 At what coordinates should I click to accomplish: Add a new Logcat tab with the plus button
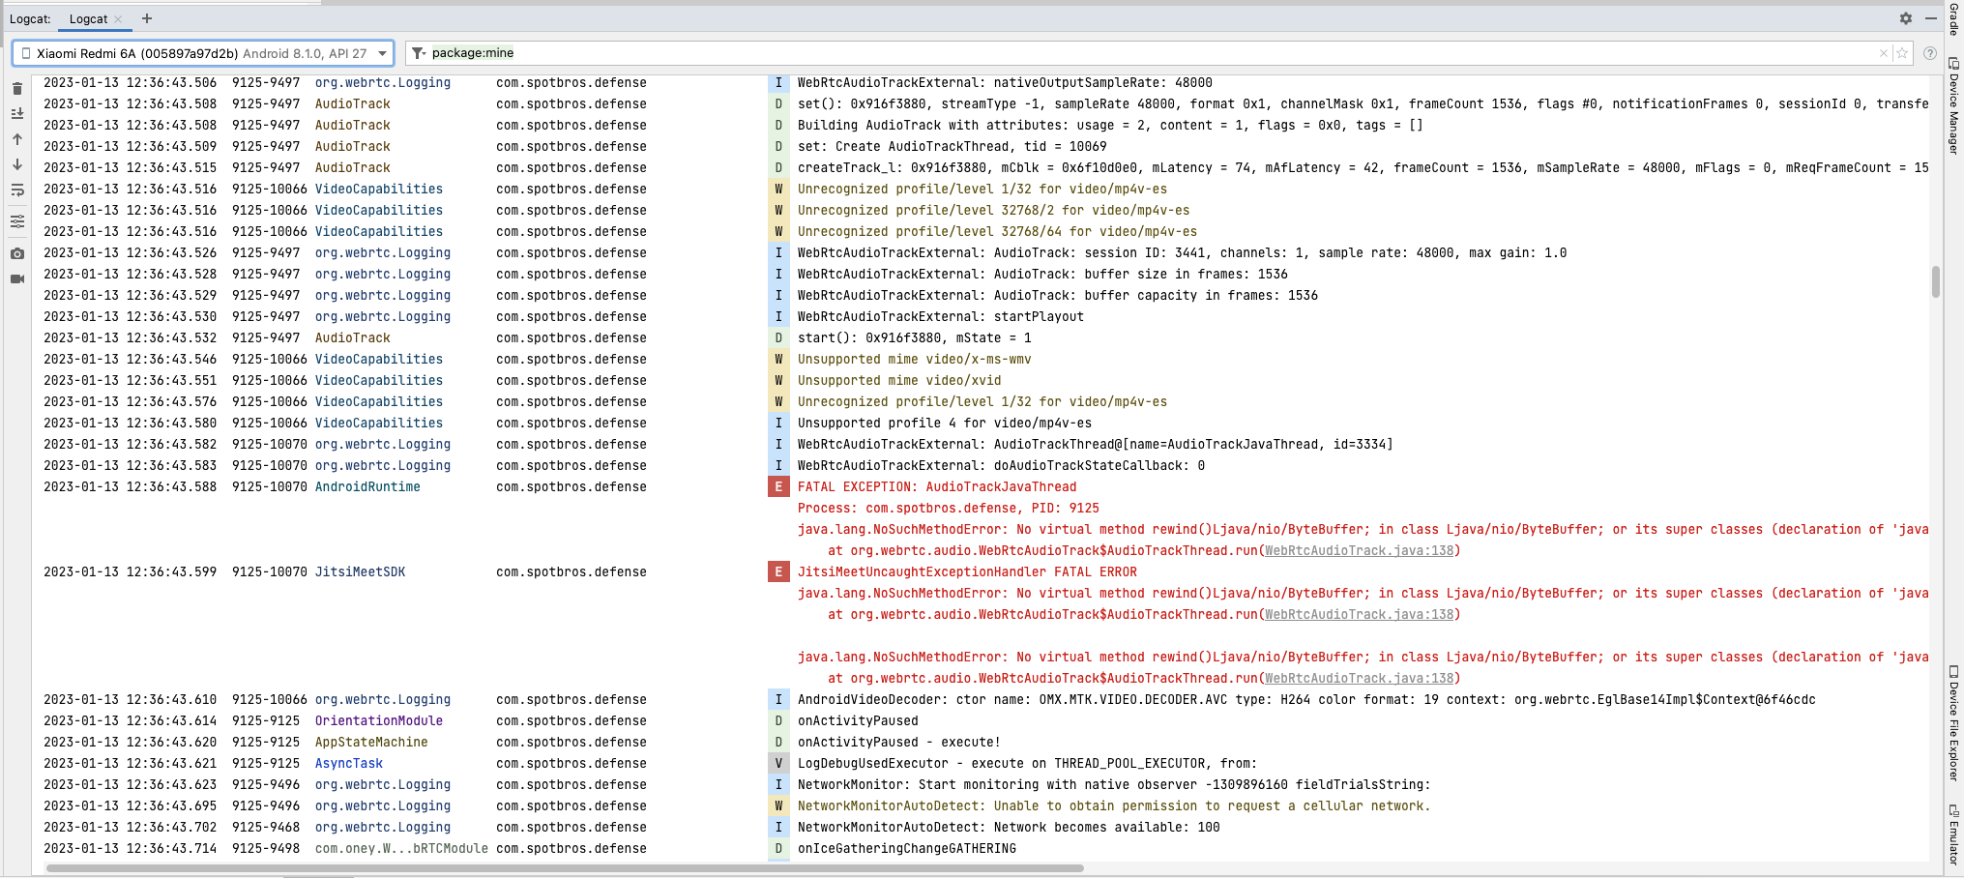pyautogui.click(x=147, y=18)
